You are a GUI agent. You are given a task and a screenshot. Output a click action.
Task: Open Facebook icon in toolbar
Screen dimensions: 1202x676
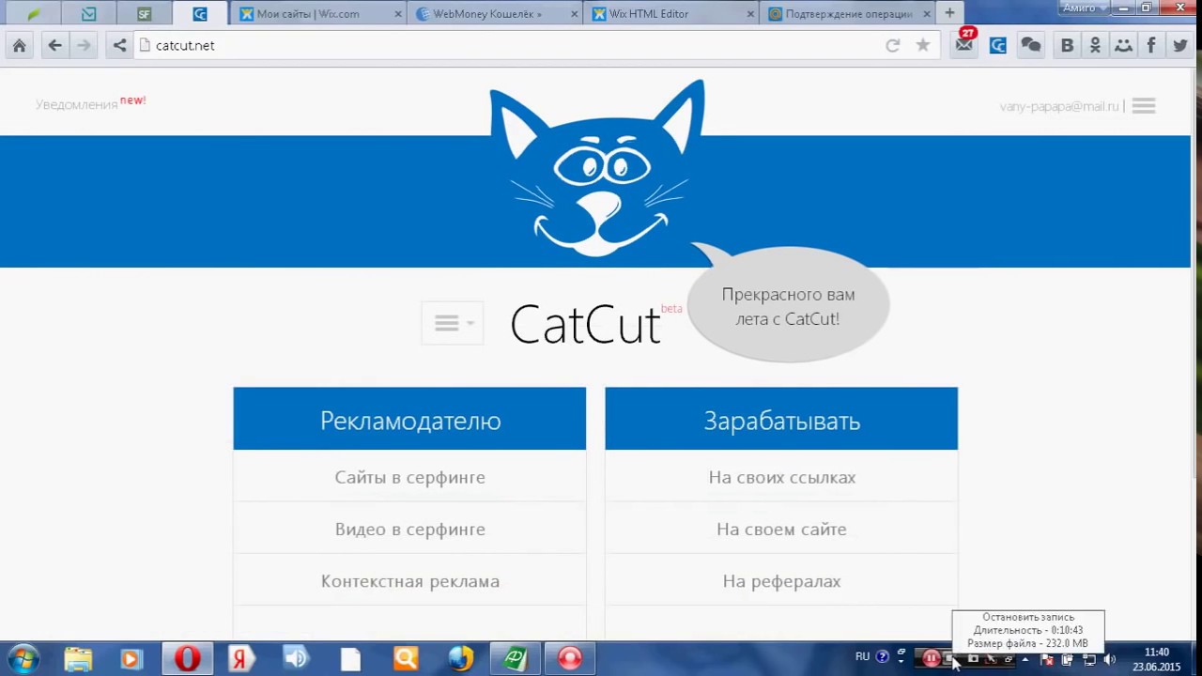[1151, 45]
